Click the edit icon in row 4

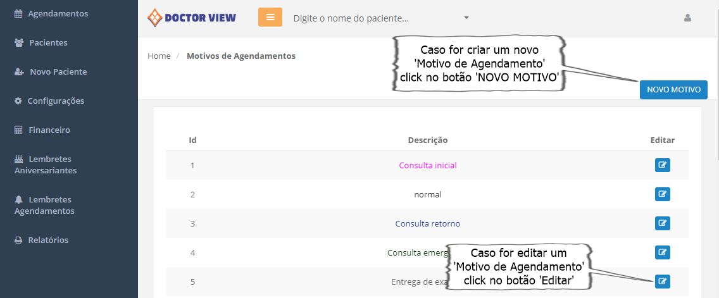click(662, 252)
